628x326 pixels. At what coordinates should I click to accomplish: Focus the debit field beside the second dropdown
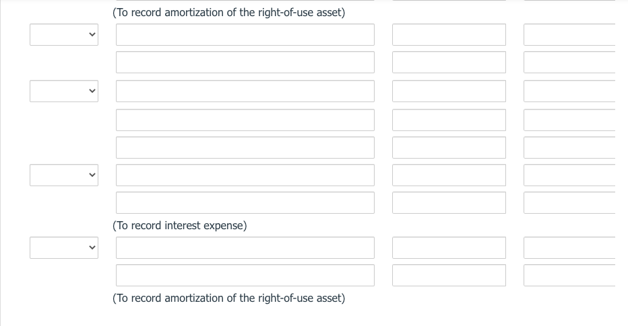[449, 91]
